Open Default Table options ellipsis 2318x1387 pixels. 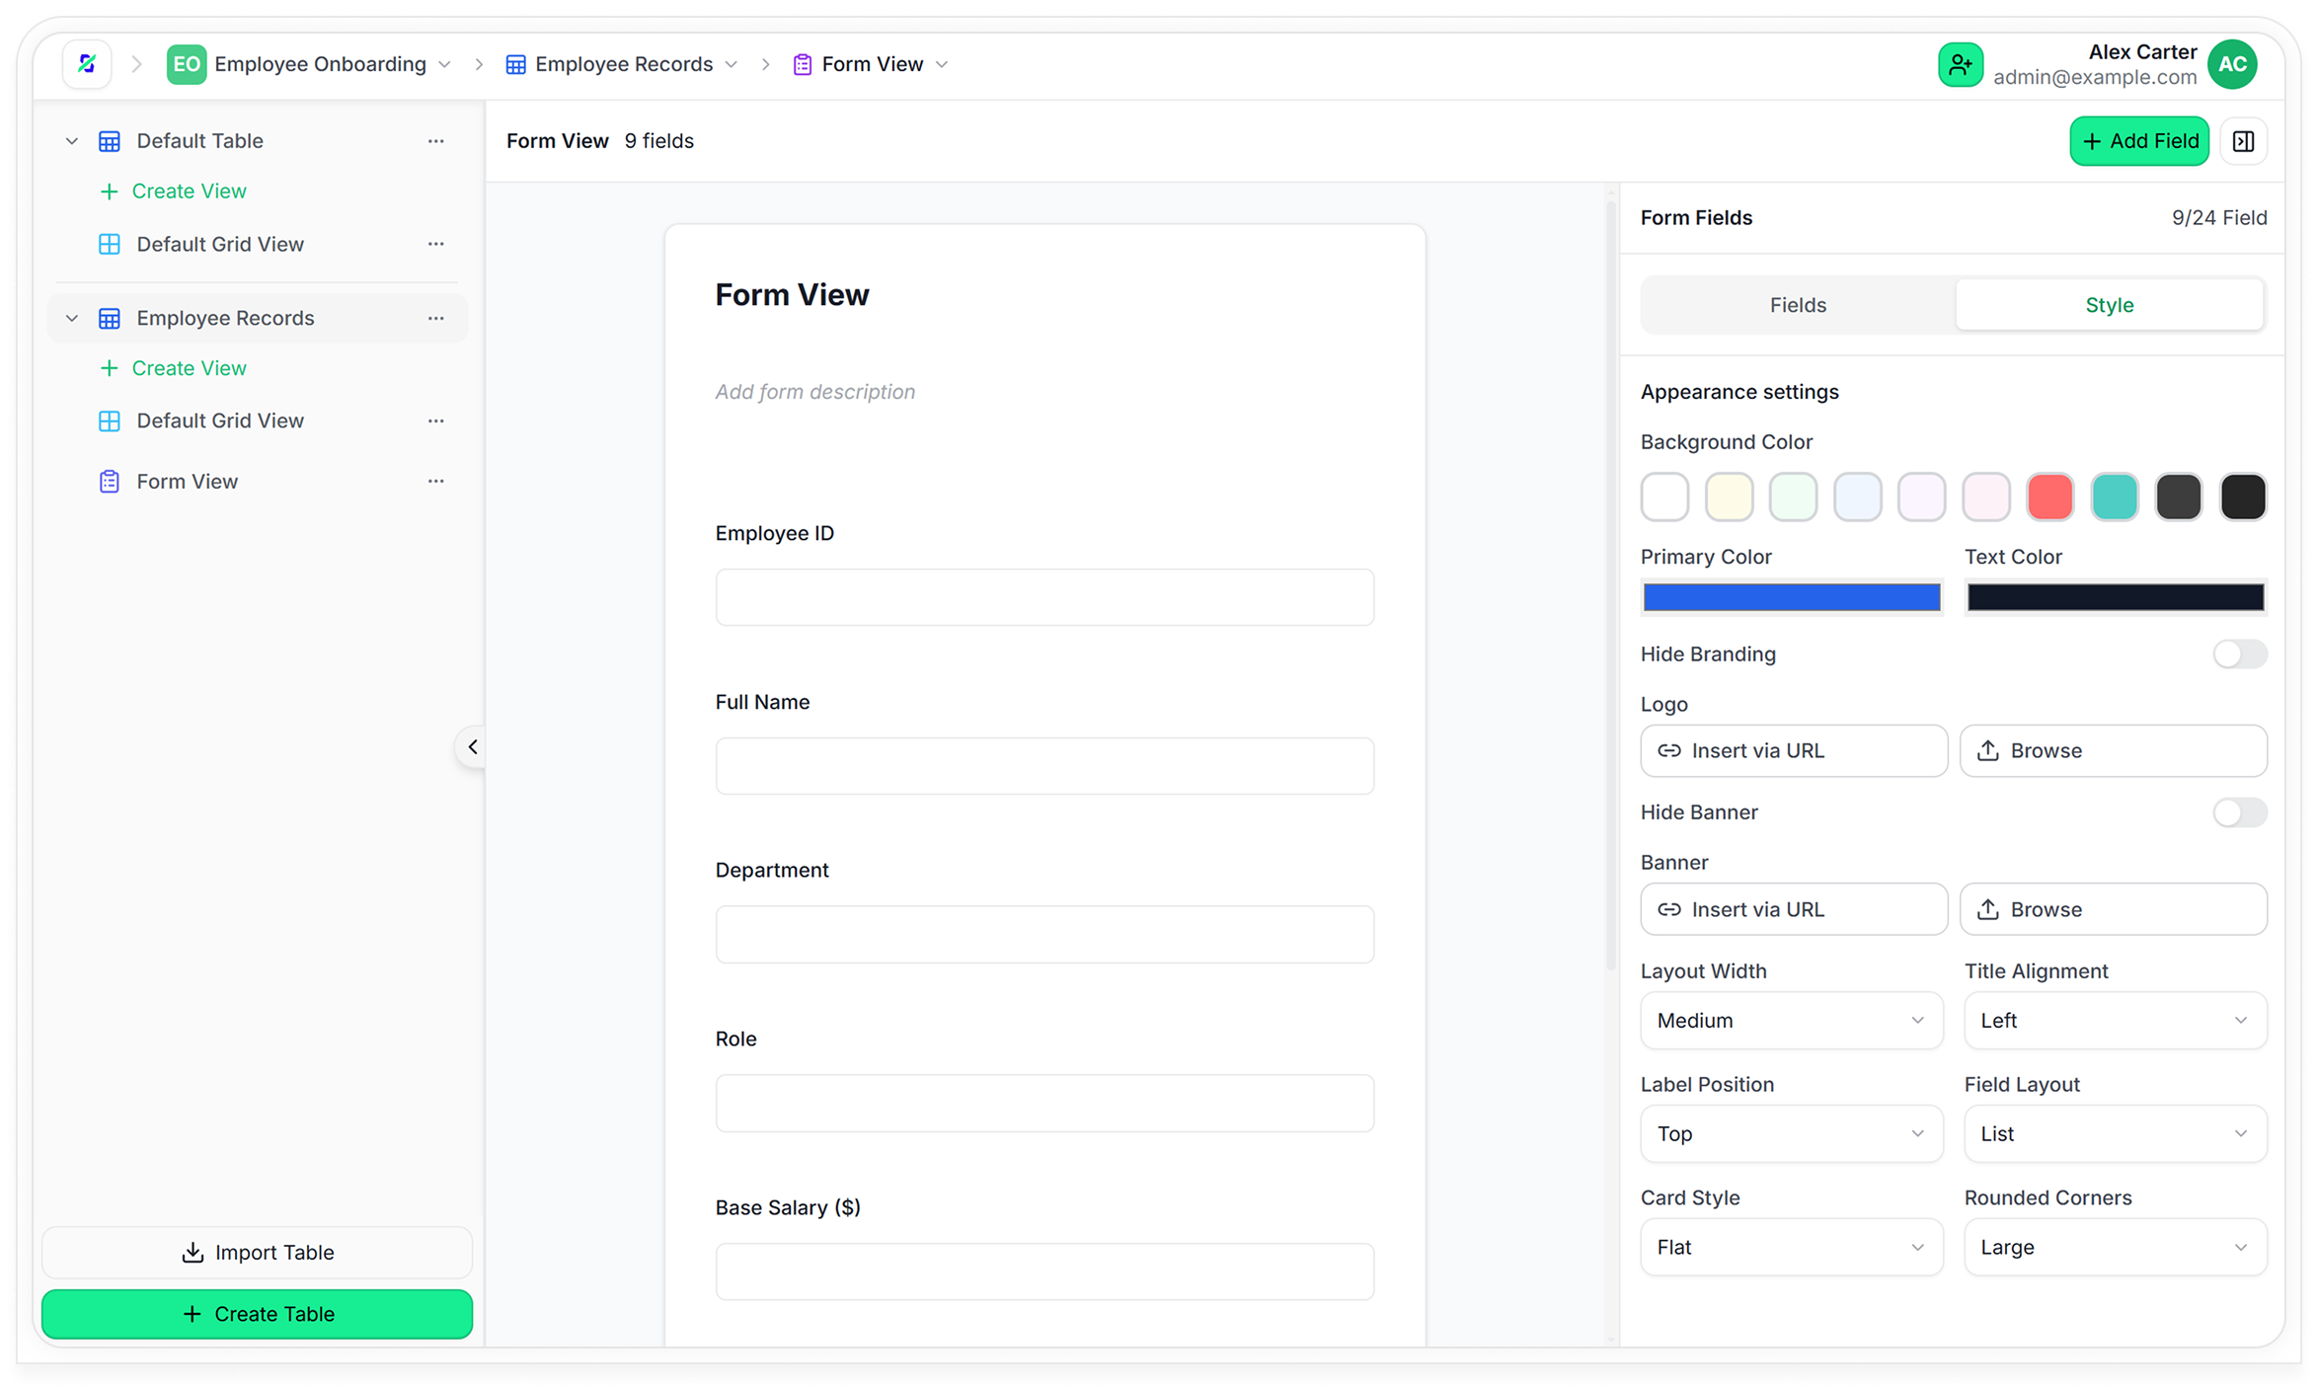(x=435, y=141)
